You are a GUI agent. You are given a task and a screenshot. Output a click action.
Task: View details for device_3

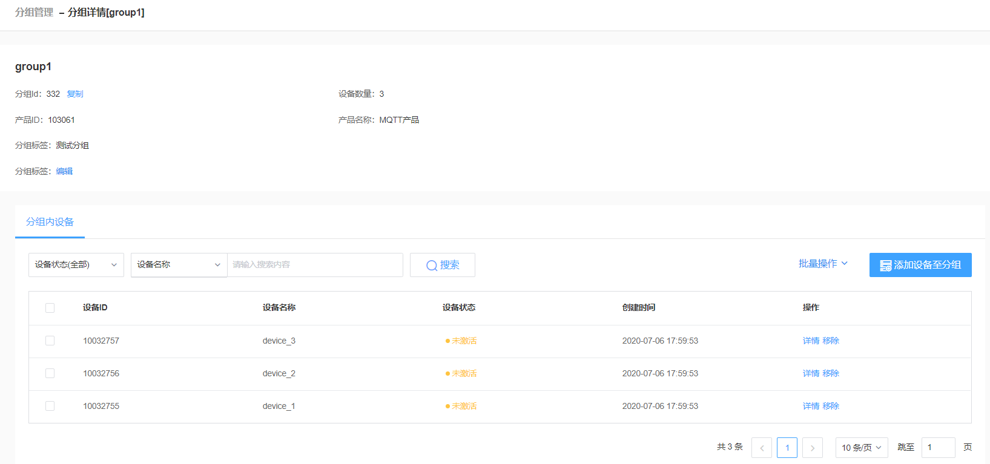point(811,341)
